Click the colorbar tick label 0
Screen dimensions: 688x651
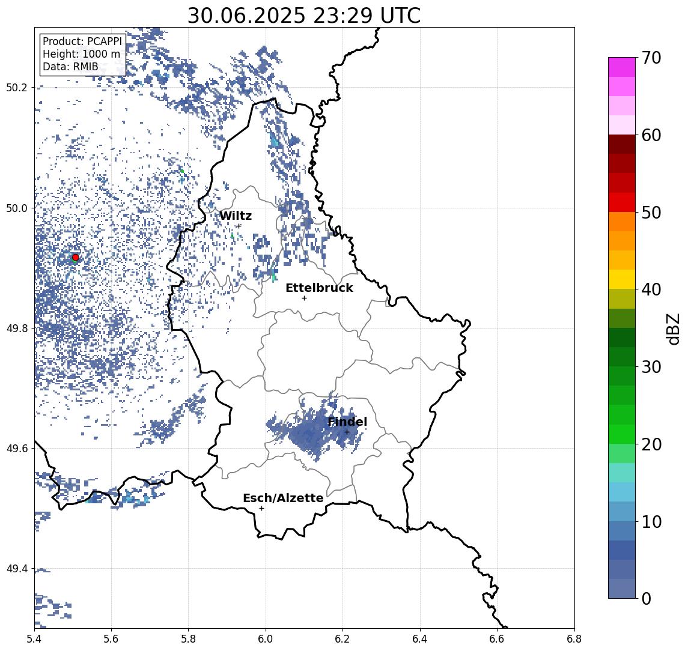647,598
